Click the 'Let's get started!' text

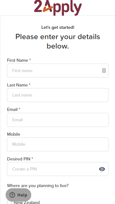(x=58, y=28)
